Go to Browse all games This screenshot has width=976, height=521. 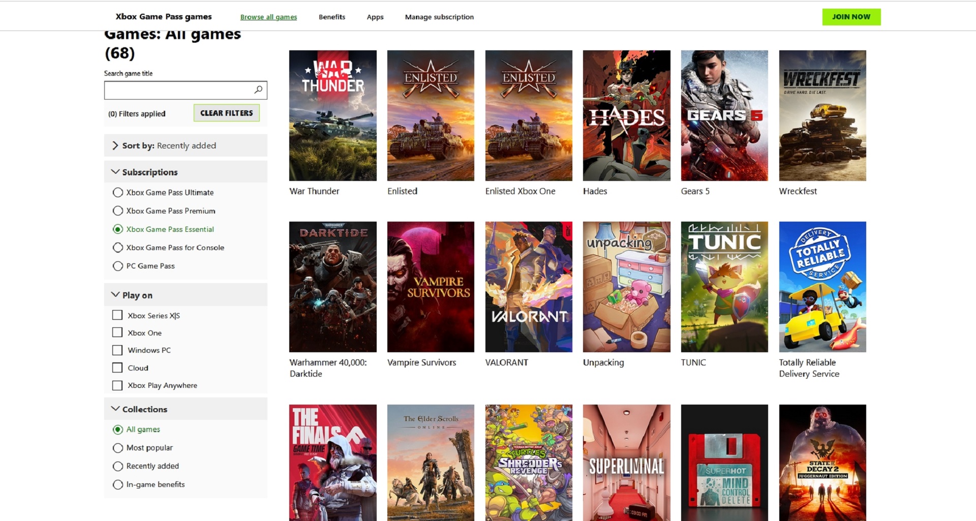click(x=268, y=17)
